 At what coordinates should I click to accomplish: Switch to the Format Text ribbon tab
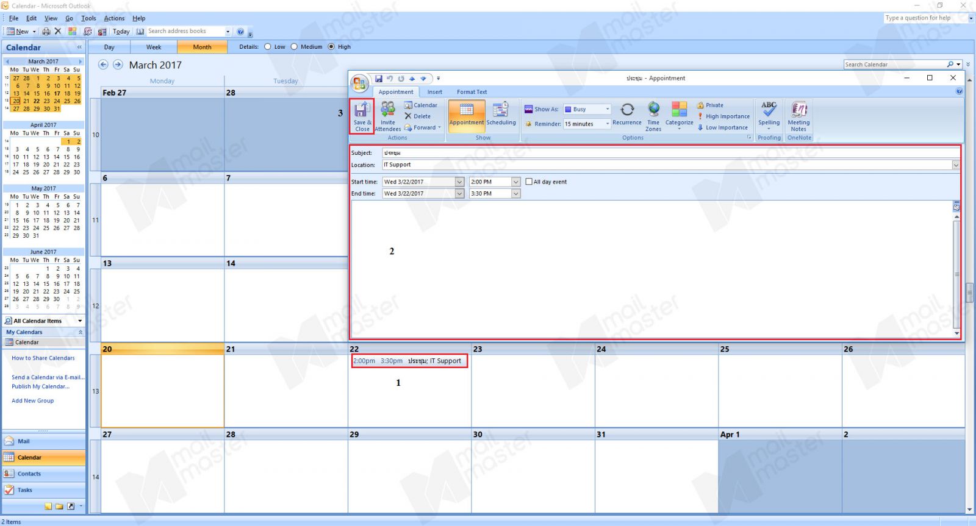(472, 92)
